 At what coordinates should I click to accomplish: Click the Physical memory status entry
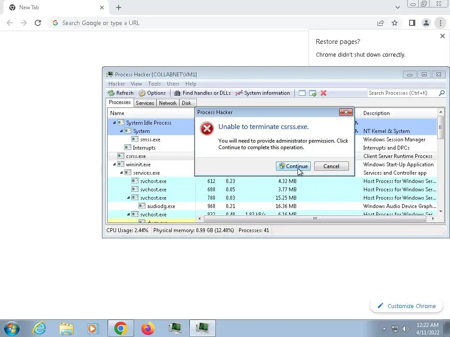coord(193,230)
